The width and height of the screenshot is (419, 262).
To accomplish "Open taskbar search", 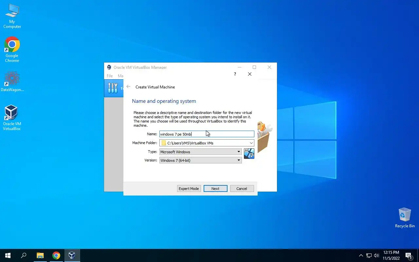I will 24,255.
